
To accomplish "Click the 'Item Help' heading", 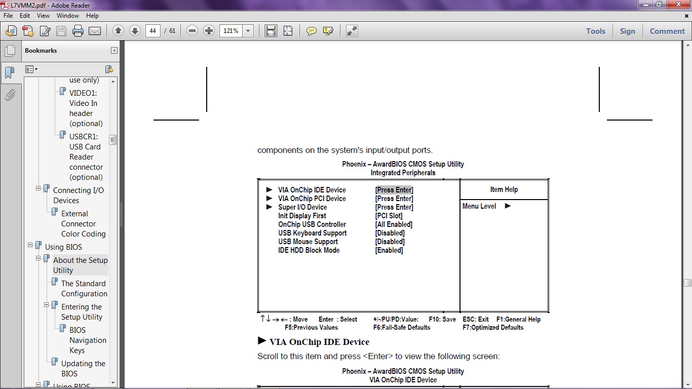I will (504, 189).
